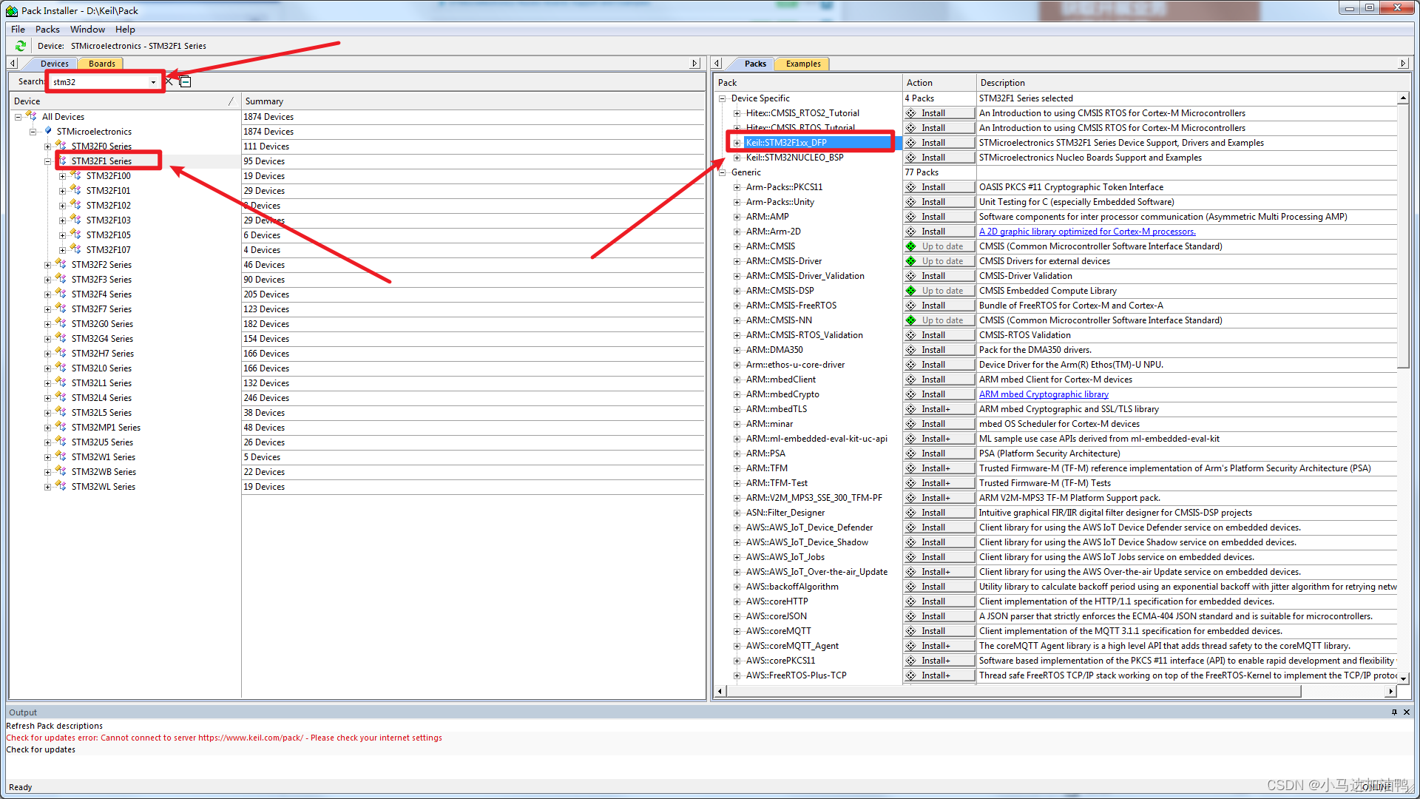Install the Keil::STM32NUCLEO_BSP pack
Image resolution: width=1420 pixels, height=799 pixels.
(939, 158)
